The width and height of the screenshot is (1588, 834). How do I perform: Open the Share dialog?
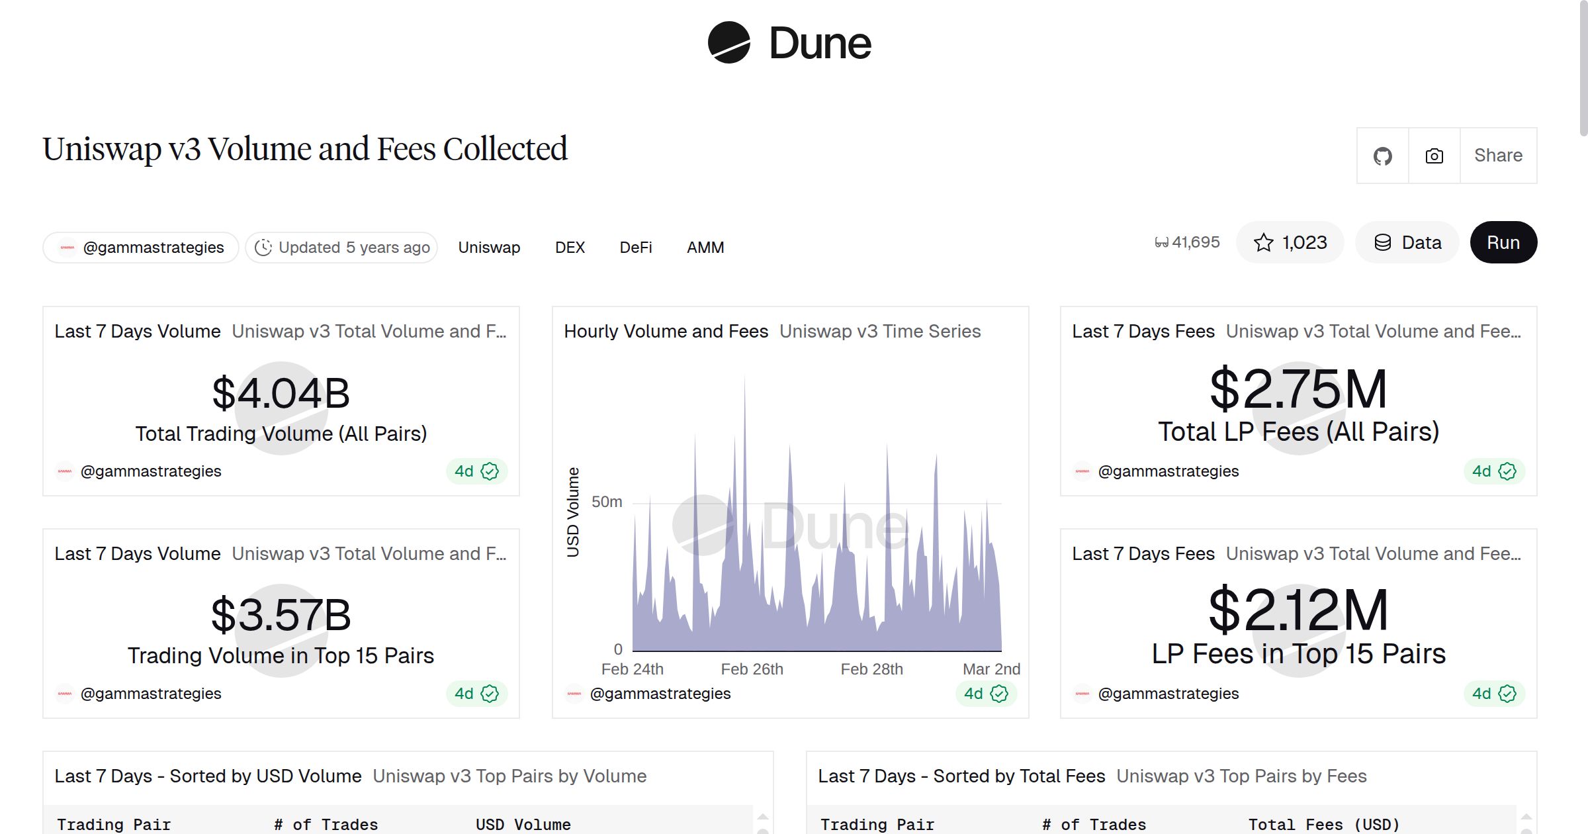click(1498, 156)
